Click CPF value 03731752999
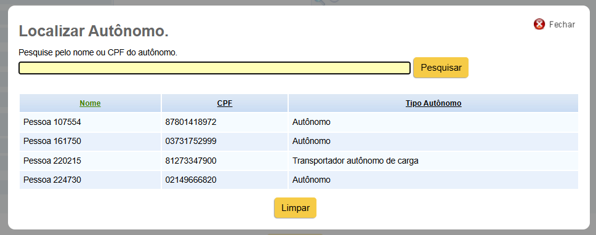The height and width of the screenshot is (235, 596). (x=191, y=141)
